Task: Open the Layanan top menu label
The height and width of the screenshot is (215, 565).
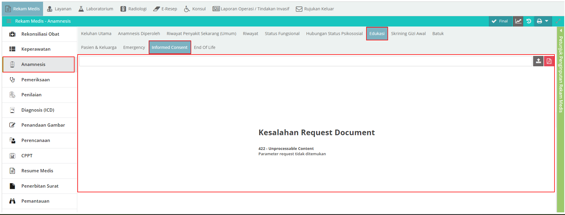Action: point(63,9)
